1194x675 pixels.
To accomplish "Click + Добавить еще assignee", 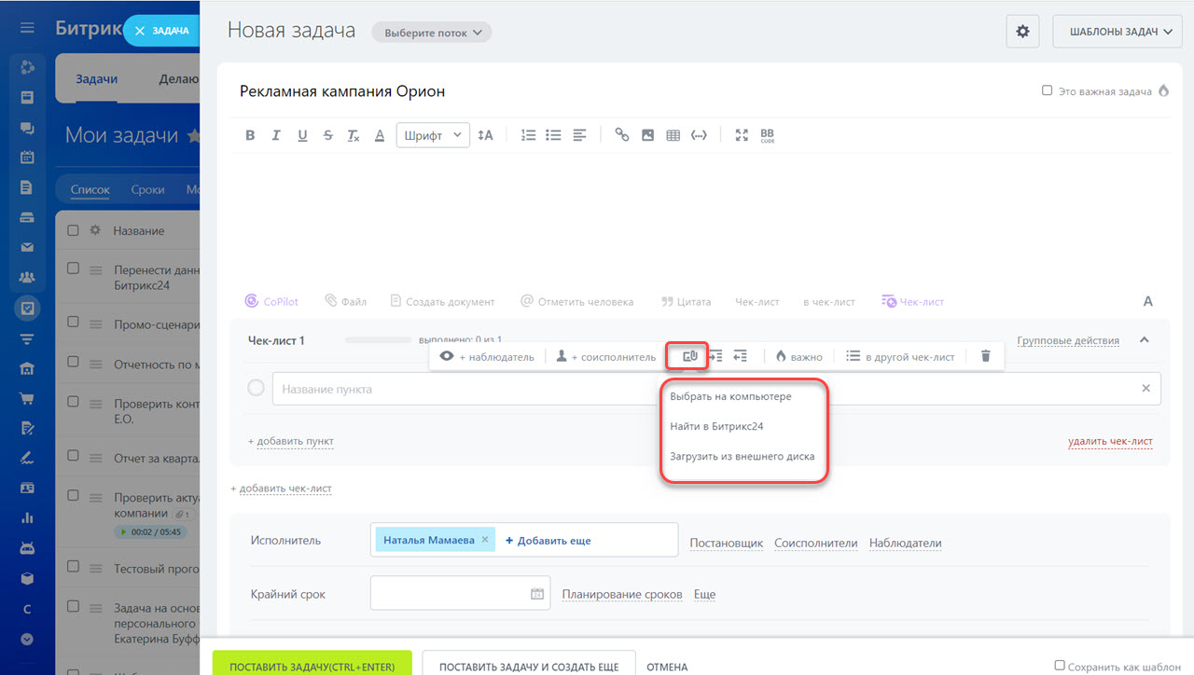I will click(548, 540).
